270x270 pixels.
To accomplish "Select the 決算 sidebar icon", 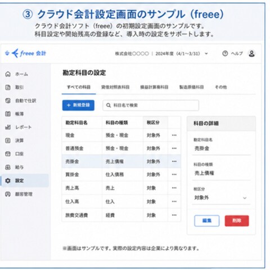I will (x=8, y=141).
